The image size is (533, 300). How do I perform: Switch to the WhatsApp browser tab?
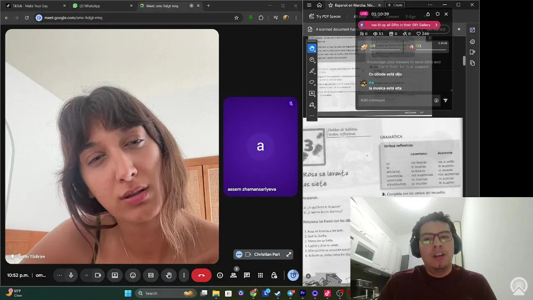pyautogui.click(x=102, y=6)
